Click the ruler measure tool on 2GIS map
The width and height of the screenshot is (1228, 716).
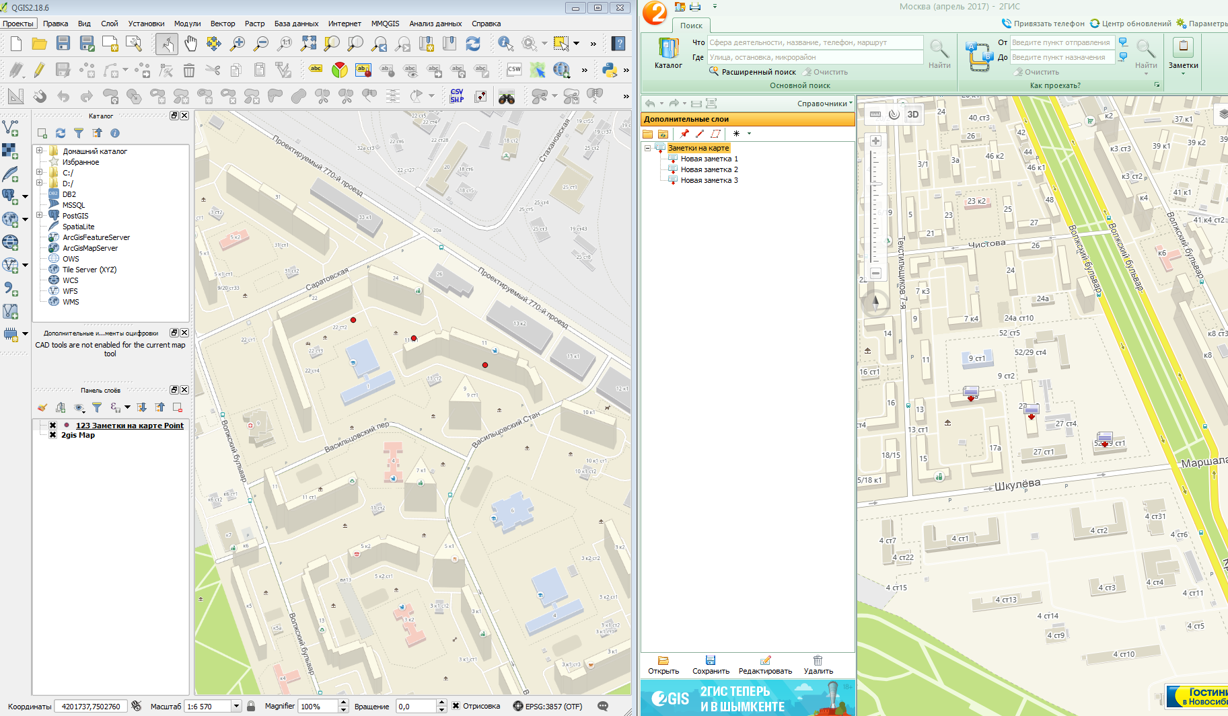[x=875, y=114]
